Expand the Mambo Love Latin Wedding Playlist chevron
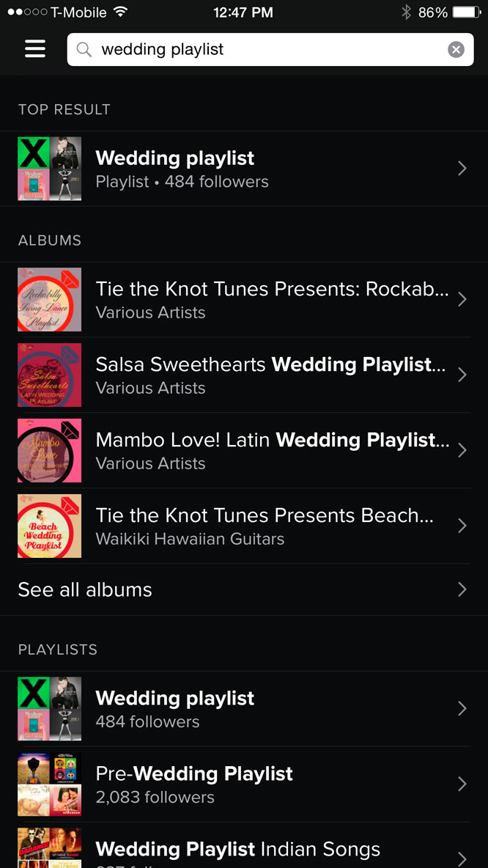 462,450
